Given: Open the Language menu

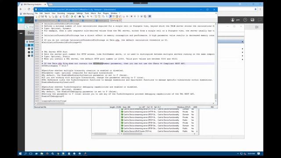Looking at the screenshot, I should (x=71, y=13).
